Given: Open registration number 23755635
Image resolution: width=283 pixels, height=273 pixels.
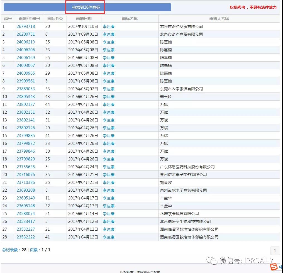Looking at the screenshot, I should [x=26, y=167].
